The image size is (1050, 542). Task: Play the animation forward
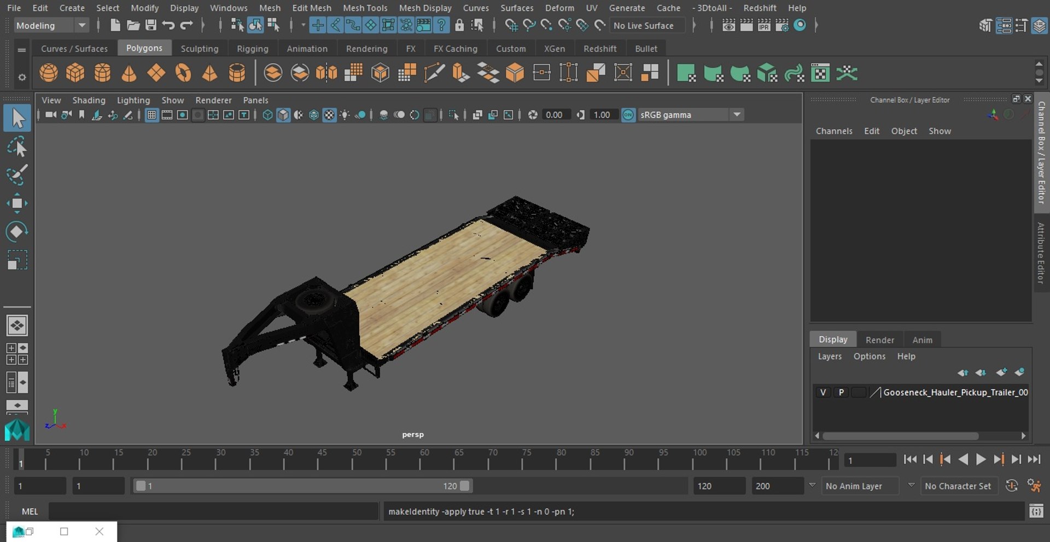pyautogui.click(x=981, y=459)
